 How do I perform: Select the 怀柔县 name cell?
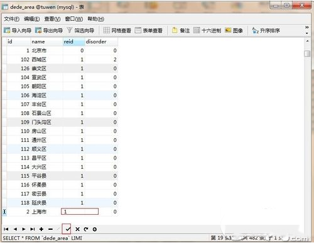47,185
